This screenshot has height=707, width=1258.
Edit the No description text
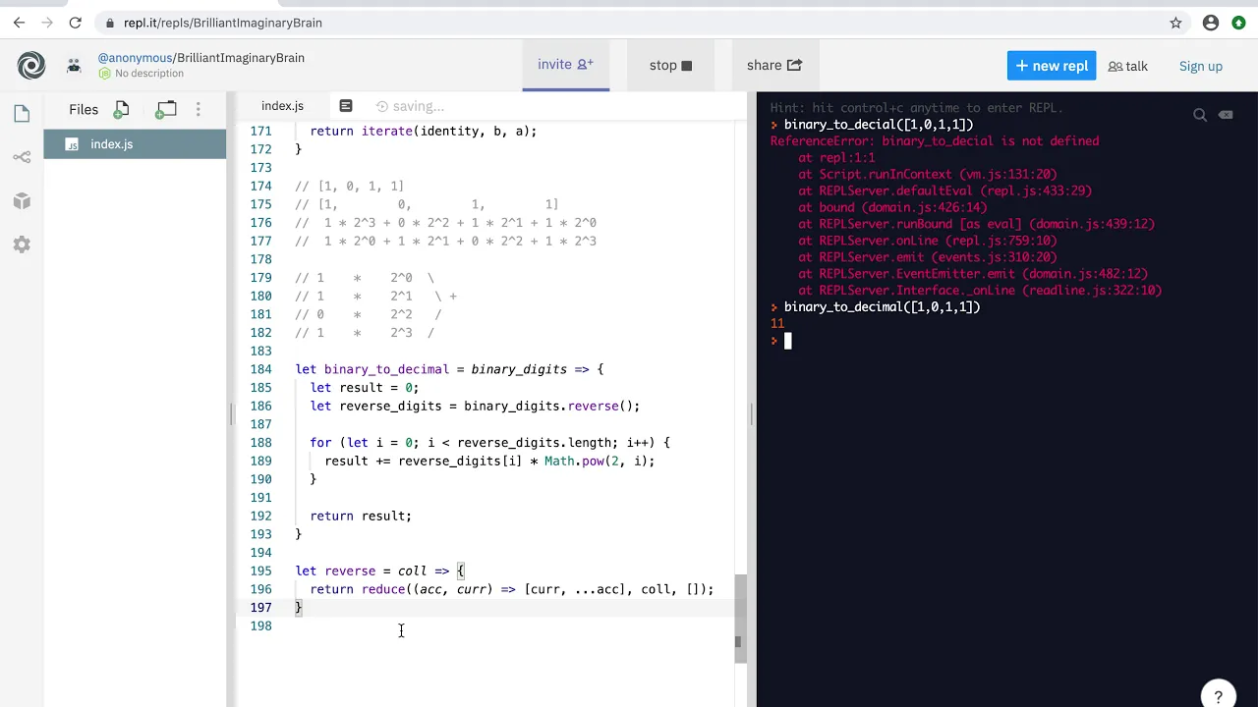[149, 74]
